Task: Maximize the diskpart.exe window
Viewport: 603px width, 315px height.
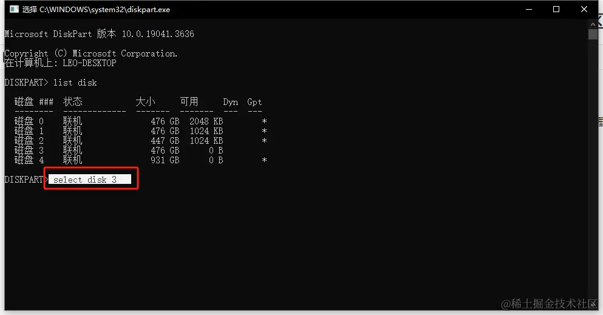Action: click(556, 9)
